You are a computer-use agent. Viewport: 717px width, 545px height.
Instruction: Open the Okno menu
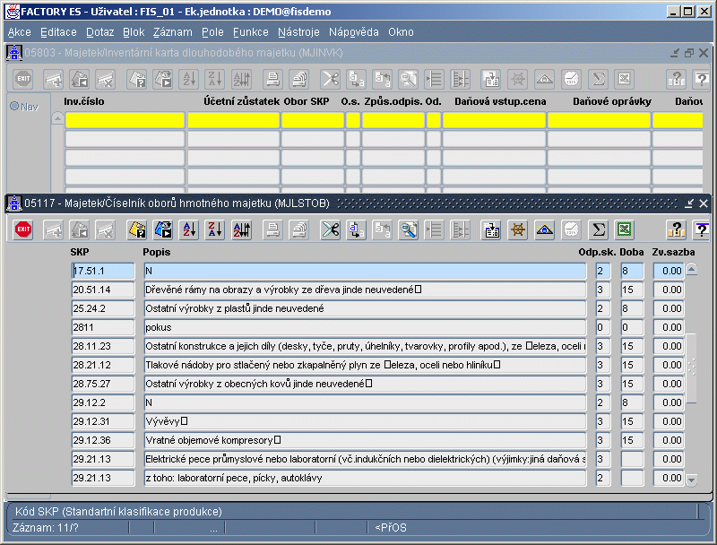coord(401,31)
